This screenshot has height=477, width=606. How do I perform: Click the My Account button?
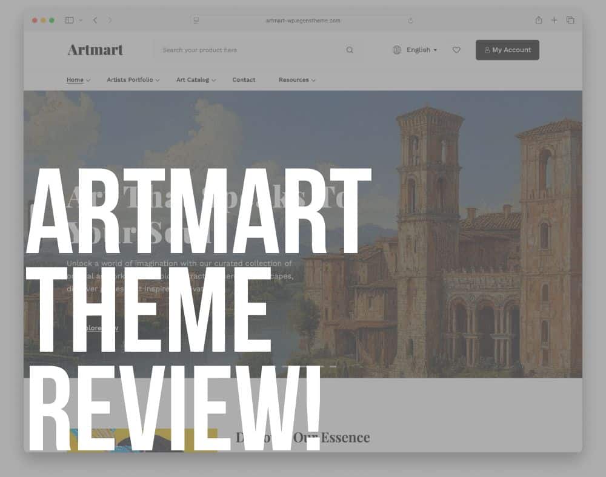pyautogui.click(x=507, y=50)
